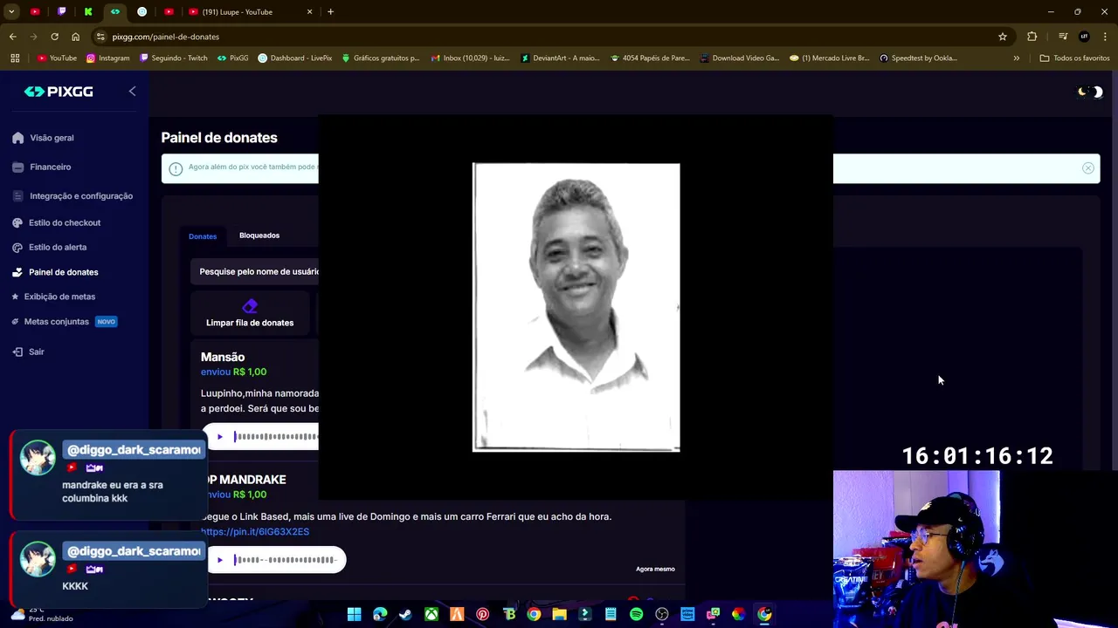Viewport: 1118px width, 628px height.
Task: Open the Windows Start menu
Action: [354, 614]
